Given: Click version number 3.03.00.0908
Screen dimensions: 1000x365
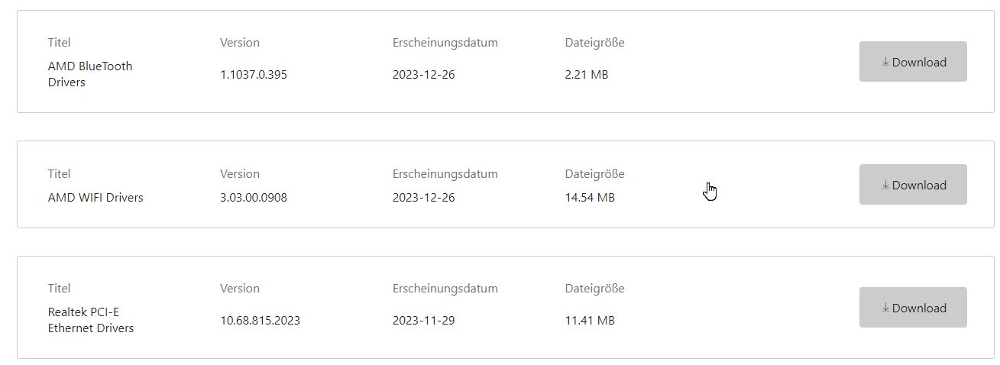Looking at the screenshot, I should click(x=254, y=198).
